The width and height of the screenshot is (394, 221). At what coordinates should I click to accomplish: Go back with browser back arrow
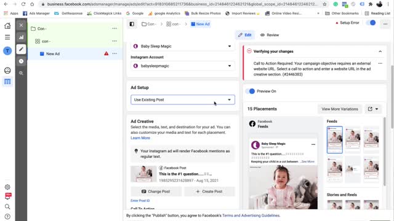click(x=6, y=4)
